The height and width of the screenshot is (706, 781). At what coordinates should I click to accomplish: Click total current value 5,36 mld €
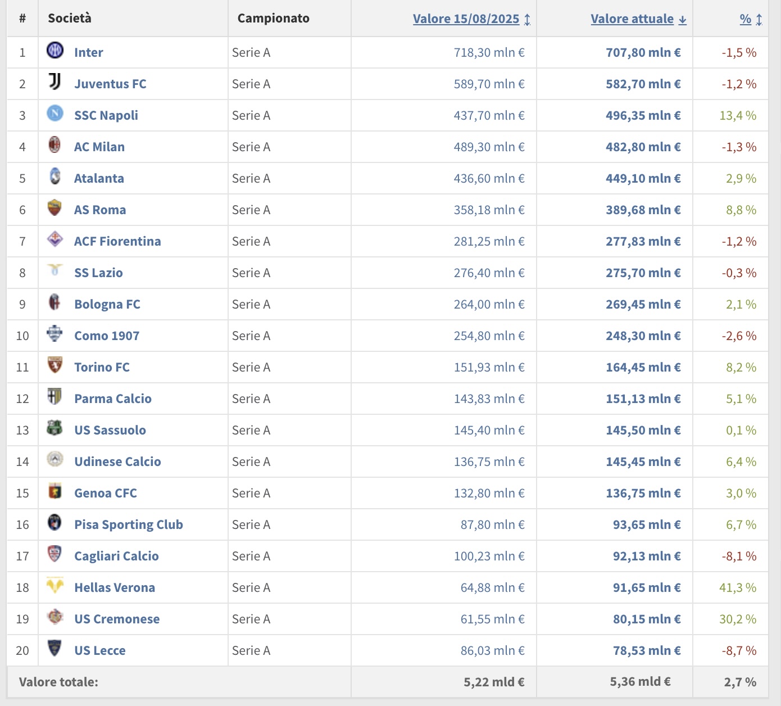(641, 682)
